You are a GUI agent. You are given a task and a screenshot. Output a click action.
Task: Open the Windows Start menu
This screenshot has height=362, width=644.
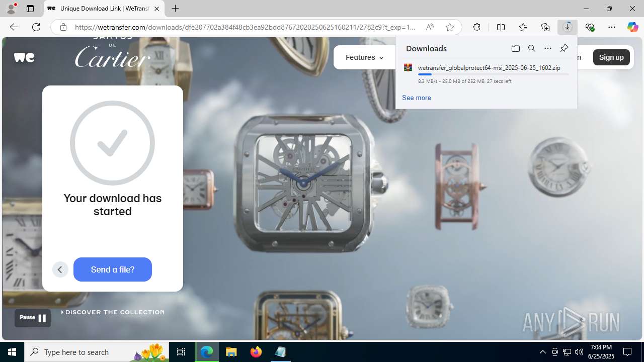click(x=12, y=352)
